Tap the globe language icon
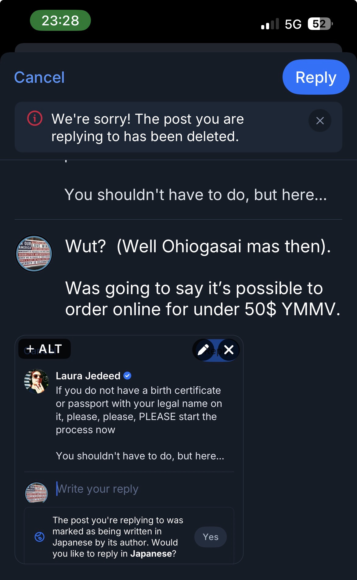This screenshot has width=357, height=580. 40,537
